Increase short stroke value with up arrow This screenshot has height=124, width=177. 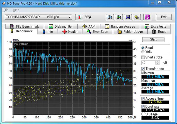pos(157,62)
